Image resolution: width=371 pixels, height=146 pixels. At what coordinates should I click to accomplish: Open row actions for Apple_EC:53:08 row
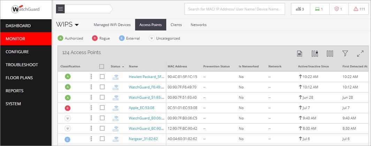click(91, 108)
